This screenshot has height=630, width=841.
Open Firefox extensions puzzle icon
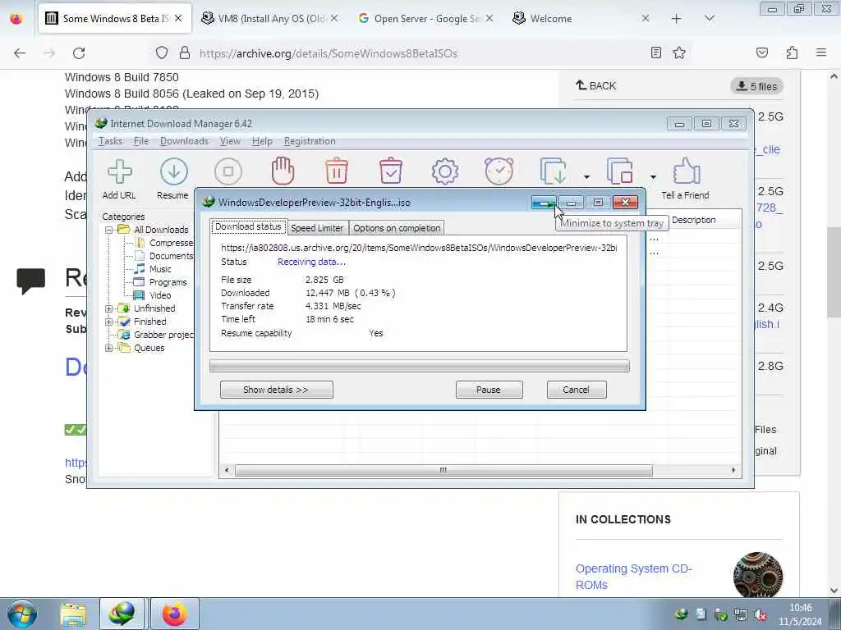pyautogui.click(x=792, y=52)
